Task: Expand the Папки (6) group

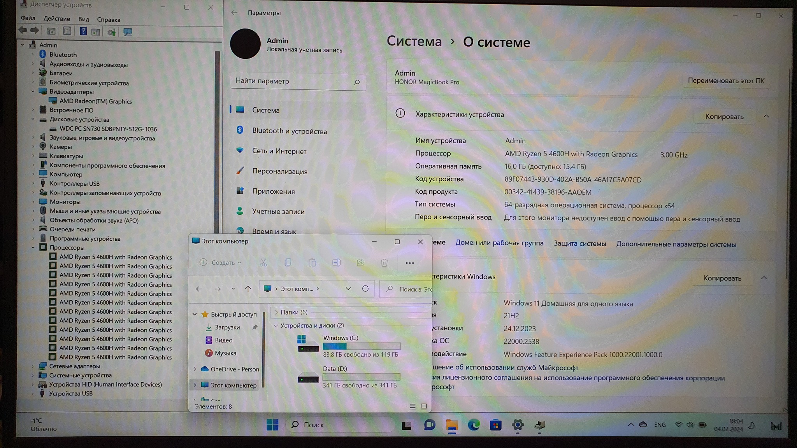Action: point(276,312)
